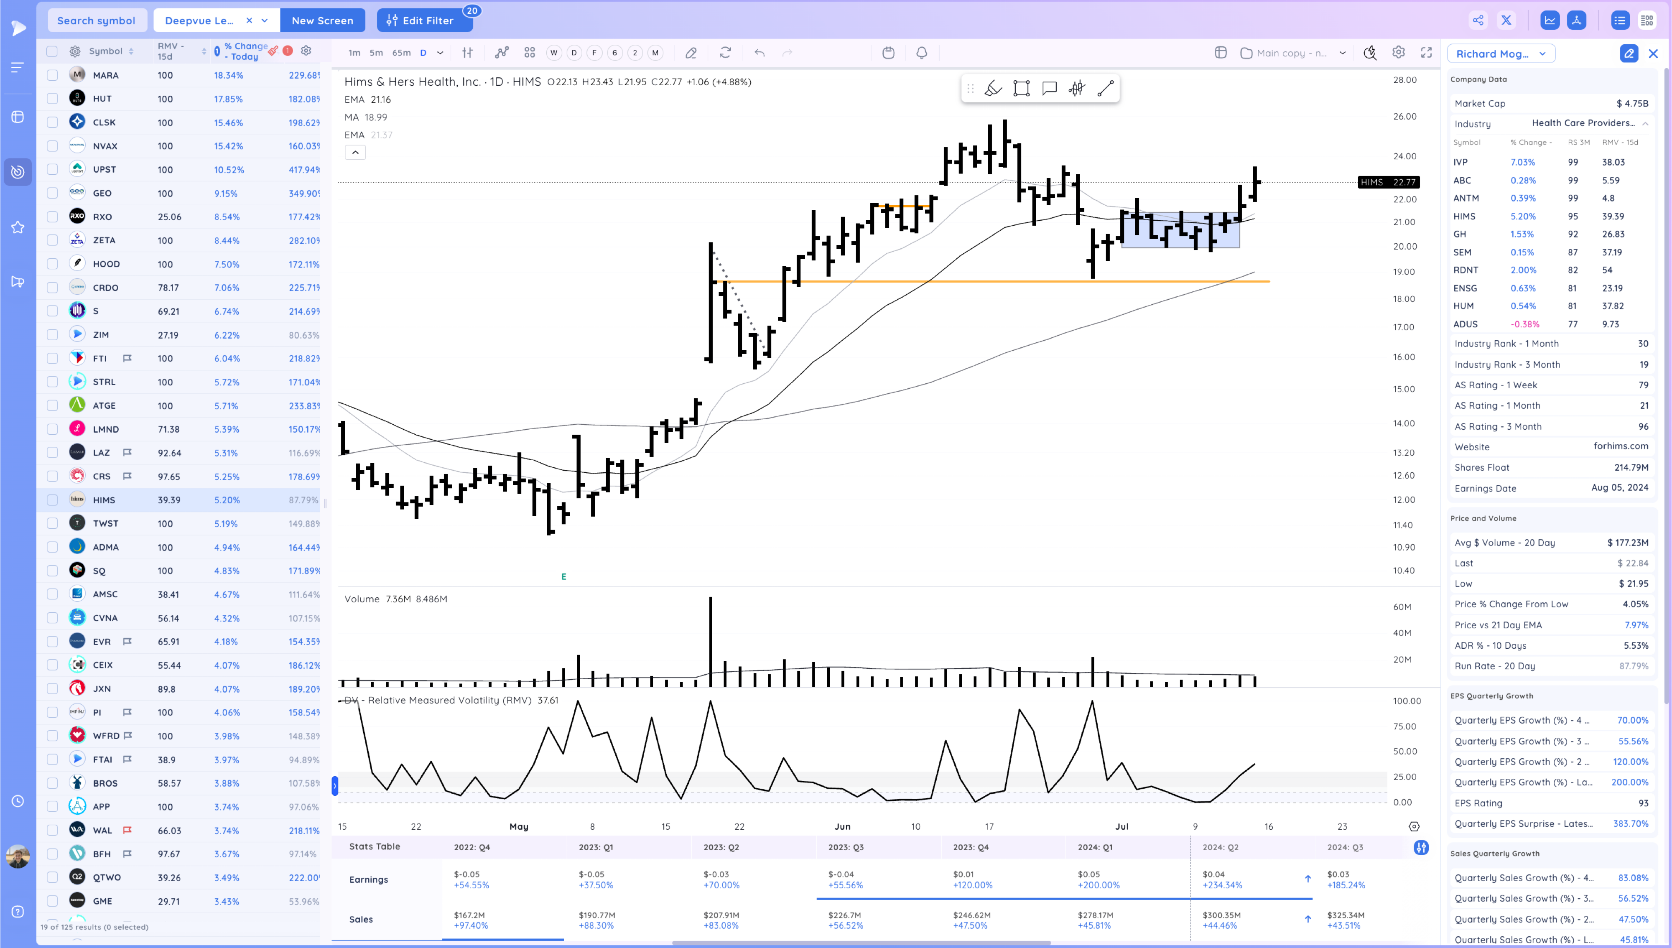Open the chart settings gear

(x=1398, y=53)
